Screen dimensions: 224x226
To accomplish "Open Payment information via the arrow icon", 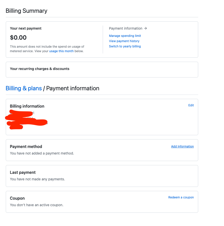I will coord(145,28).
